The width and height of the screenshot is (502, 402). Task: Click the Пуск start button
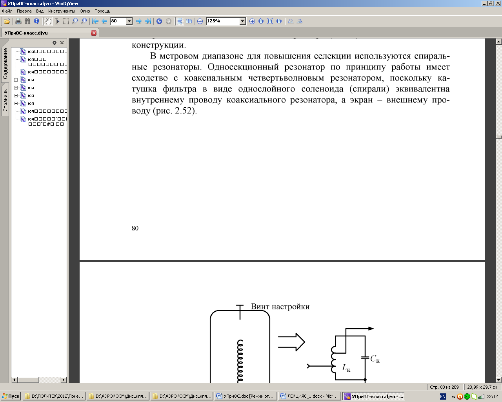pos(11,396)
